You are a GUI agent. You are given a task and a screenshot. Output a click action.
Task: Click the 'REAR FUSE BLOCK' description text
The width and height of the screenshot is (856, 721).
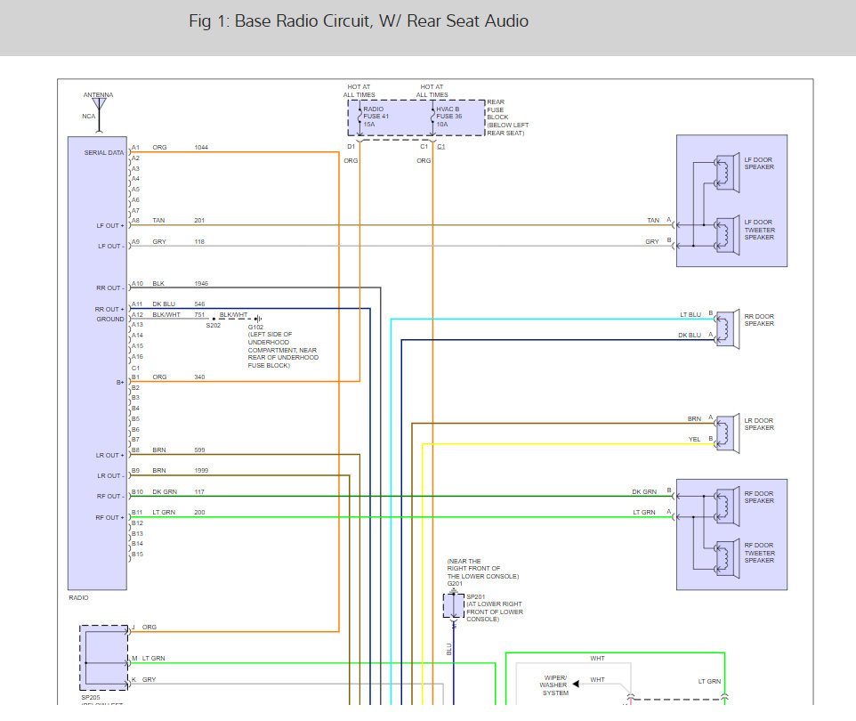(508, 117)
